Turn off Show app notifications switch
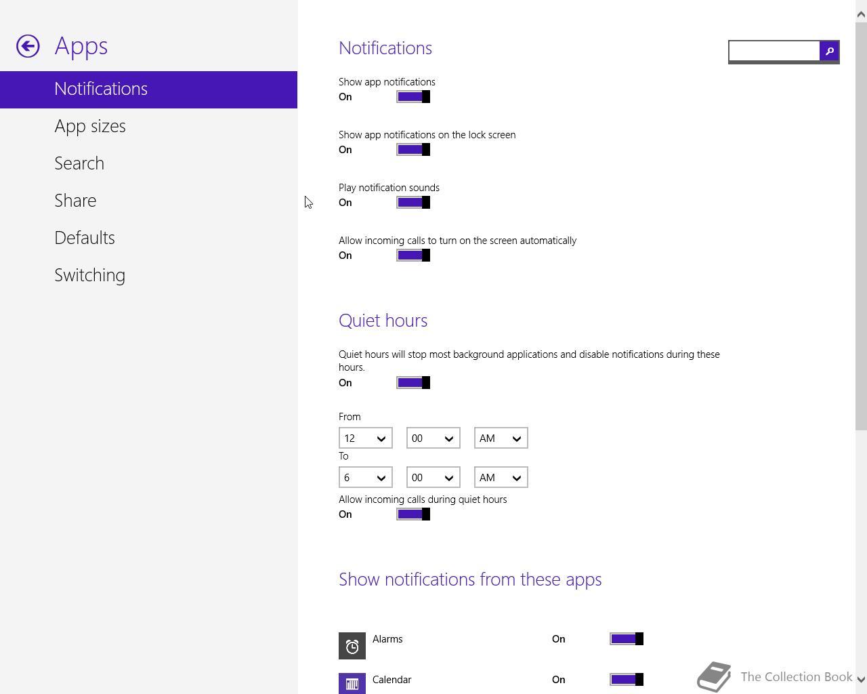Viewport: 867px width, 694px height. click(x=413, y=97)
